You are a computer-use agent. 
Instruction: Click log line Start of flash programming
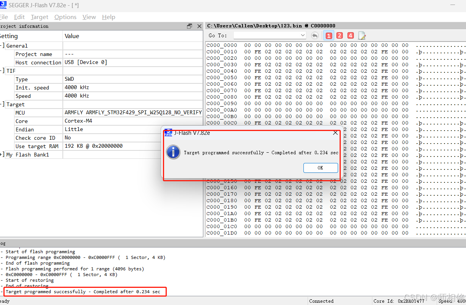point(40,252)
